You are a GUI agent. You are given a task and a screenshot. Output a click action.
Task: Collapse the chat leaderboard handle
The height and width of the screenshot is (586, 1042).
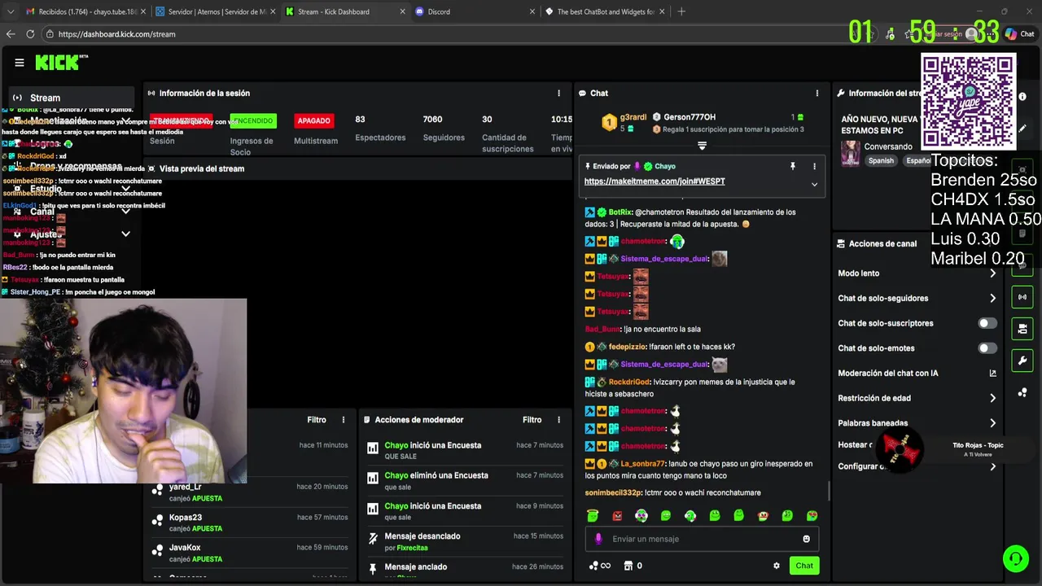pyautogui.click(x=702, y=146)
